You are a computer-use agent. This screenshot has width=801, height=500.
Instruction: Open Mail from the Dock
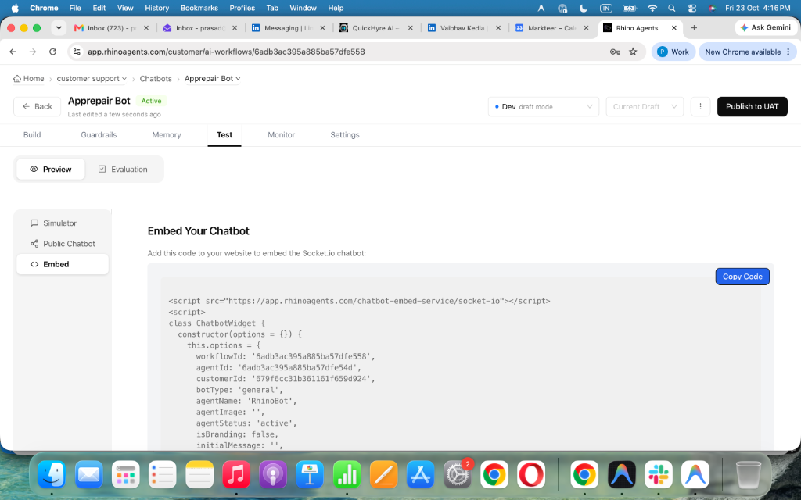89,474
